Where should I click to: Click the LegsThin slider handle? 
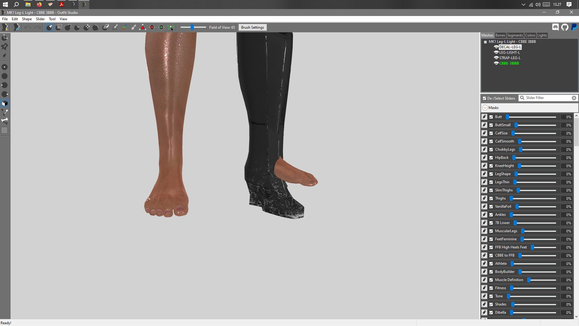point(515,182)
